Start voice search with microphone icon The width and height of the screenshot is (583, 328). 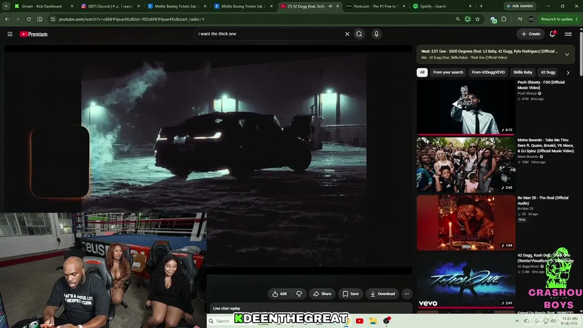pos(376,34)
